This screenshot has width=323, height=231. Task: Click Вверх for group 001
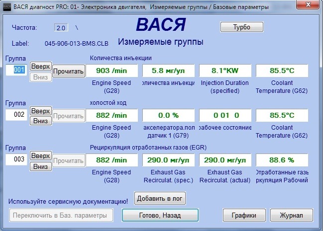coord(41,66)
